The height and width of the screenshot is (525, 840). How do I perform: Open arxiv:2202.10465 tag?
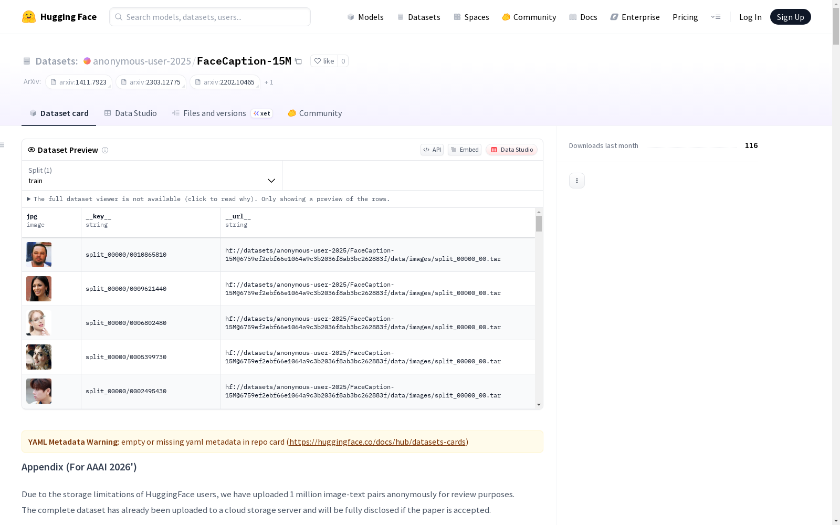pyautogui.click(x=225, y=82)
